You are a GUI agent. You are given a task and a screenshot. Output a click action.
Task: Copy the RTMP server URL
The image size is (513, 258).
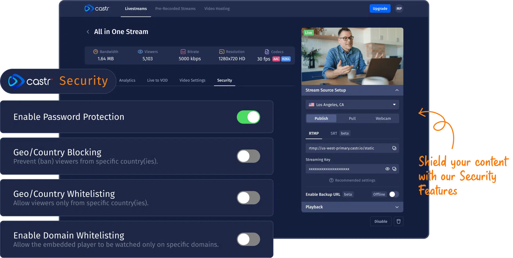[394, 148]
